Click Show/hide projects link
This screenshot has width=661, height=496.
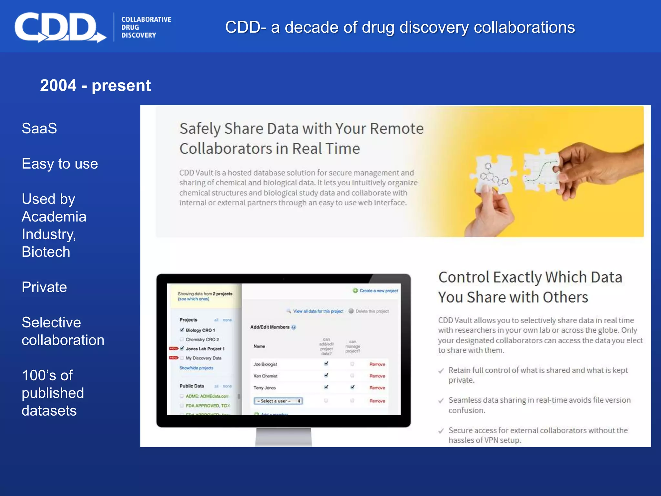[196, 368]
